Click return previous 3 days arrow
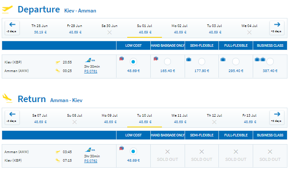The image size is (290, 169). coord(12,118)
